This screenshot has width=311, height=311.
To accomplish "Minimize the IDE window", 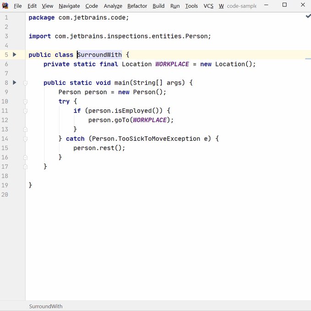I will pyautogui.click(x=266, y=5).
